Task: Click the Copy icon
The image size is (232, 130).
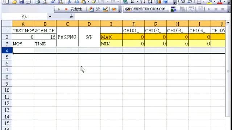Action: tap(76, 1)
